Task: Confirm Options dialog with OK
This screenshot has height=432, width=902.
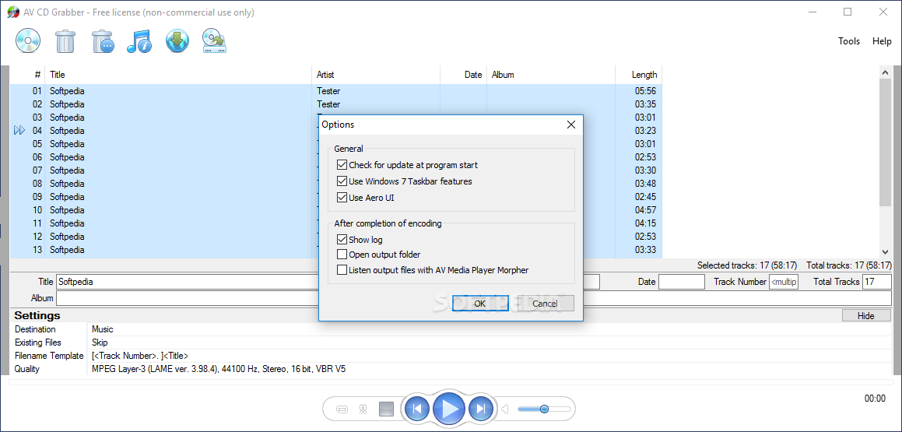Action: (x=479, y=303)
